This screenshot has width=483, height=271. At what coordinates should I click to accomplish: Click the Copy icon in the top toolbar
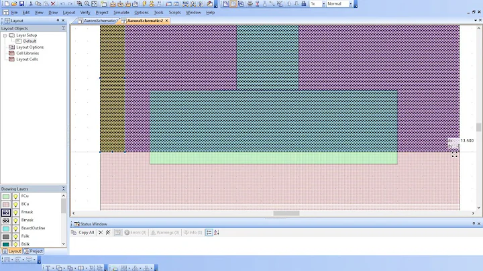tap(38, 4)
